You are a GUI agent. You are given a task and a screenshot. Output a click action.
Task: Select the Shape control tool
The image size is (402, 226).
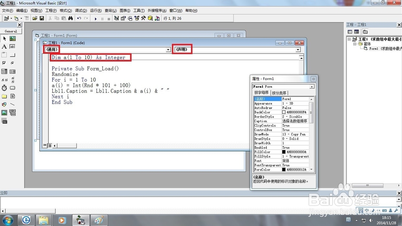pyautogui.click(x=4, y=105)
